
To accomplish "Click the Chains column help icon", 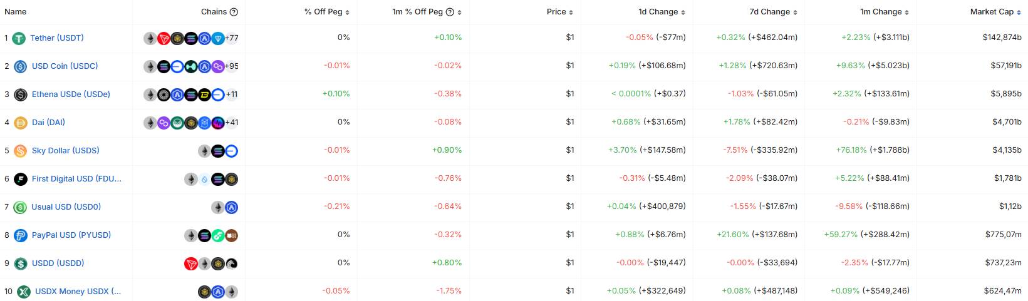I will [234, 12].
